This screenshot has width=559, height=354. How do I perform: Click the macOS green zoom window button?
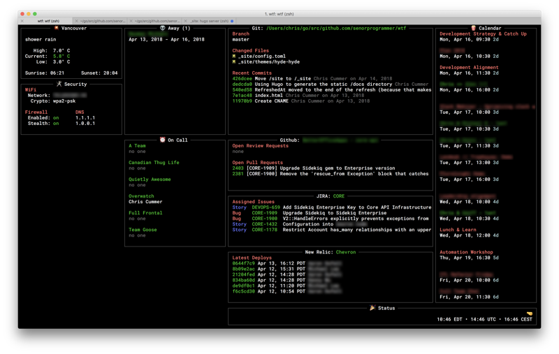coord(35,13)
